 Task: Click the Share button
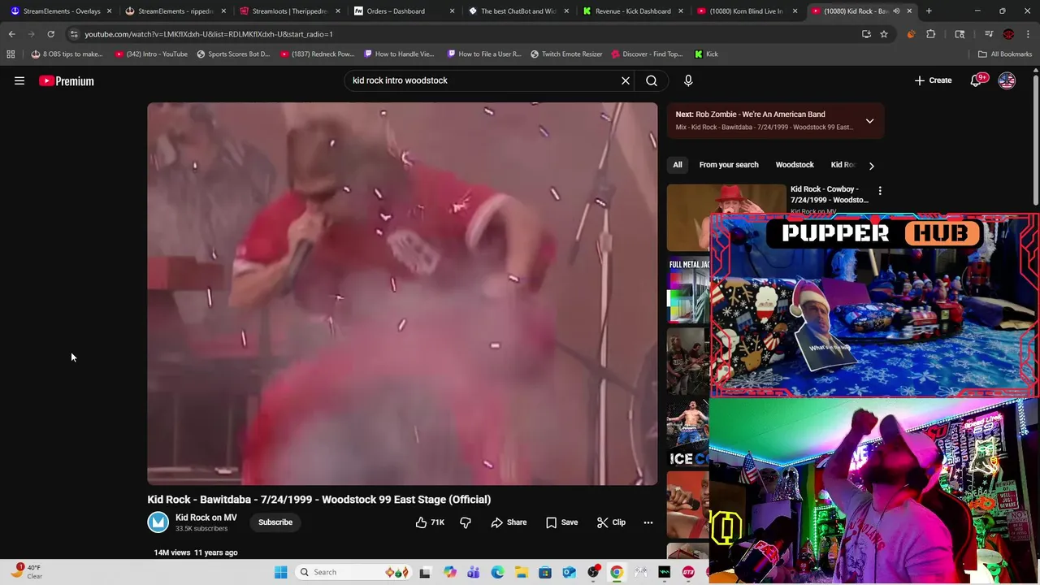[x=509, y=522]
